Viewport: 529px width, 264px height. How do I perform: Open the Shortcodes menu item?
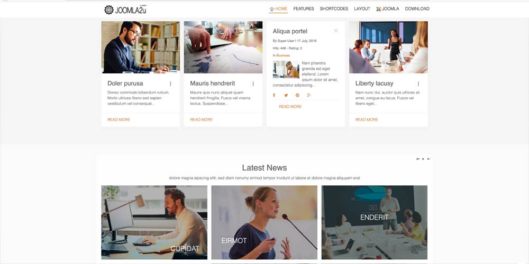[334, 9]
